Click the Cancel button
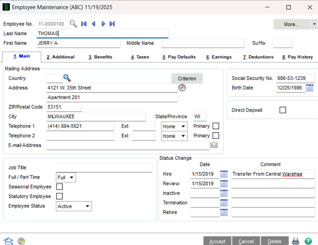The image size is (318, 245). 246,241
